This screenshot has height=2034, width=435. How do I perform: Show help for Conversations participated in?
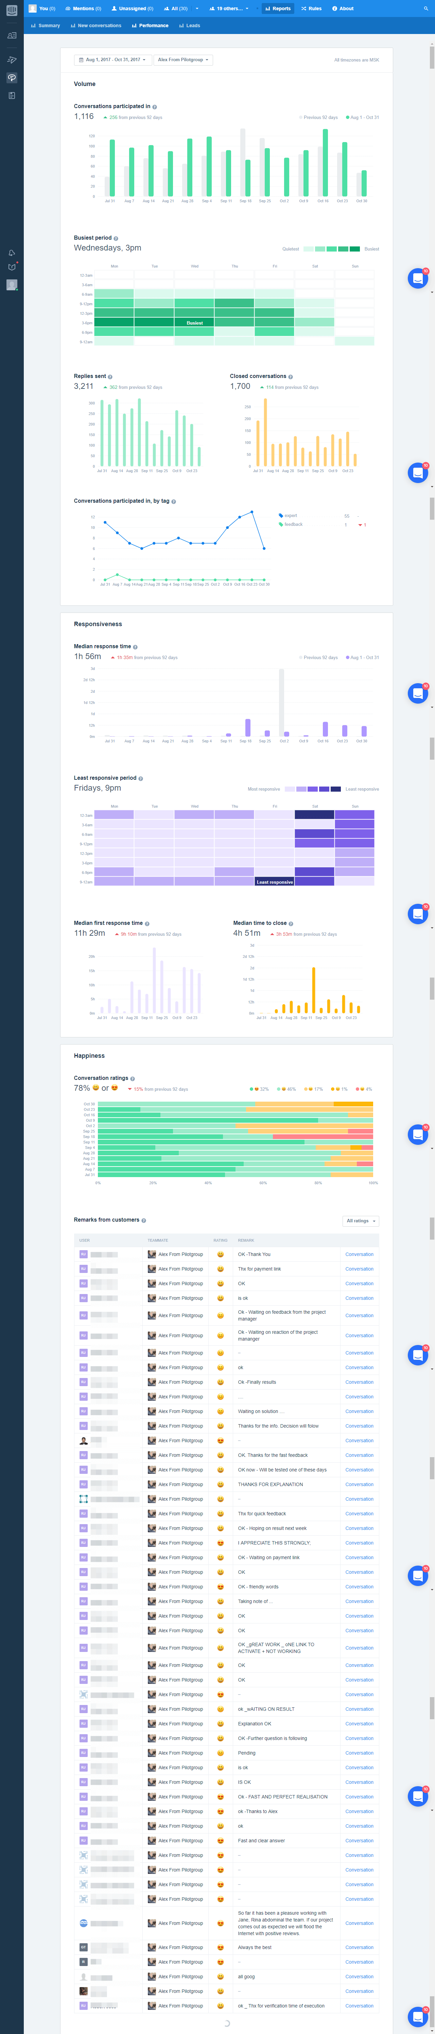(155, 107)
